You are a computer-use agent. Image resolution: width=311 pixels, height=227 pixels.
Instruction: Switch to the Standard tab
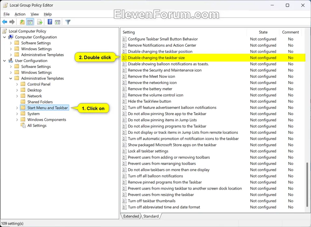pos(151,216)
